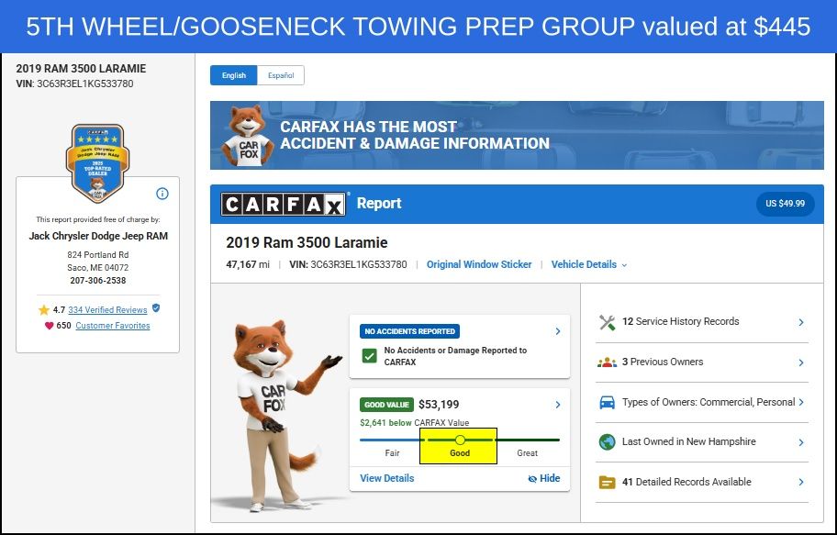The image size is (837, 535).
Task: Switch report language to Español
Action: pos(281,75)
